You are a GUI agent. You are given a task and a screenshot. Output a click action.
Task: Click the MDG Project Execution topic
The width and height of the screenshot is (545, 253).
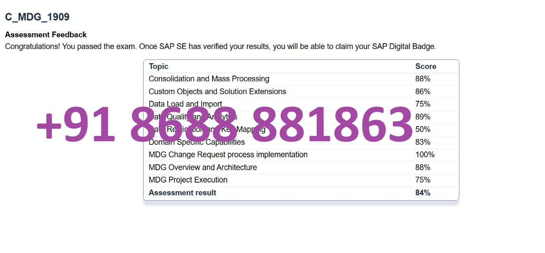(188, 180)
